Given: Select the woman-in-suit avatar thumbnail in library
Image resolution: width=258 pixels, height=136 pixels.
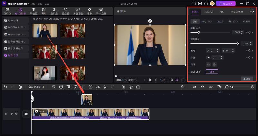Looking at the screenshot, I should (45, 30).
